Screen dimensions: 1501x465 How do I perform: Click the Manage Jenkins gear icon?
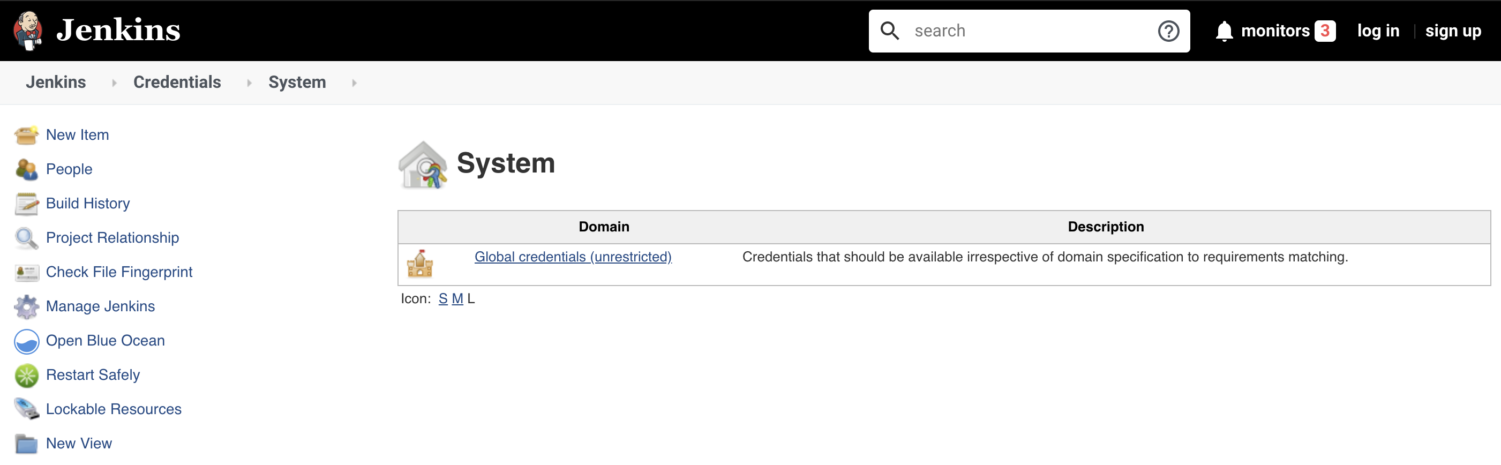26,306
